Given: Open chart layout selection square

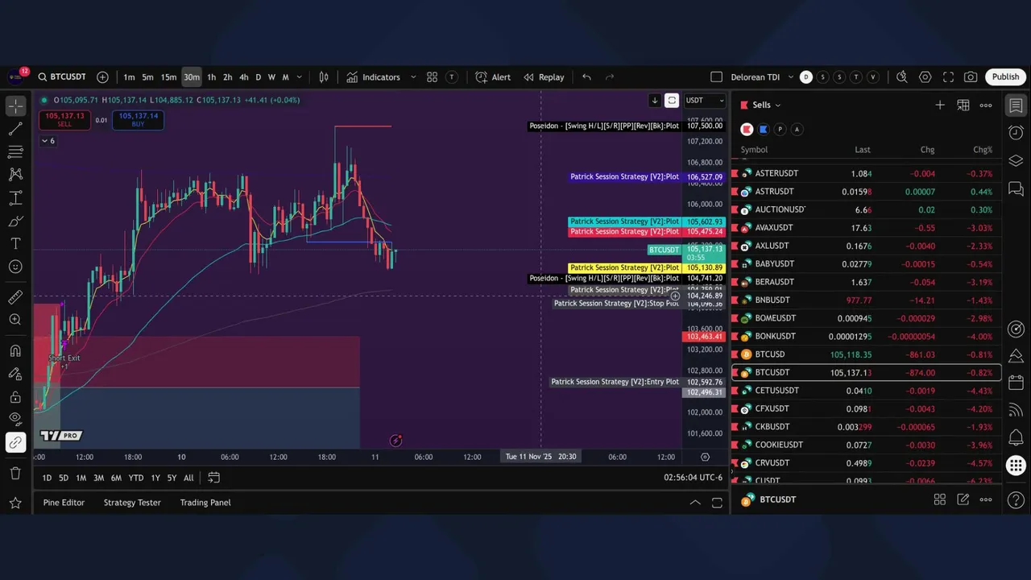Looking at the screenshot, I should 716,77.
